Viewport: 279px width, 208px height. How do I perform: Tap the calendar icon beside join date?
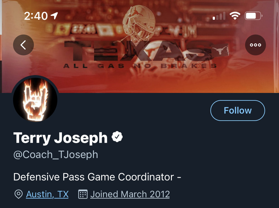point(83,194)
